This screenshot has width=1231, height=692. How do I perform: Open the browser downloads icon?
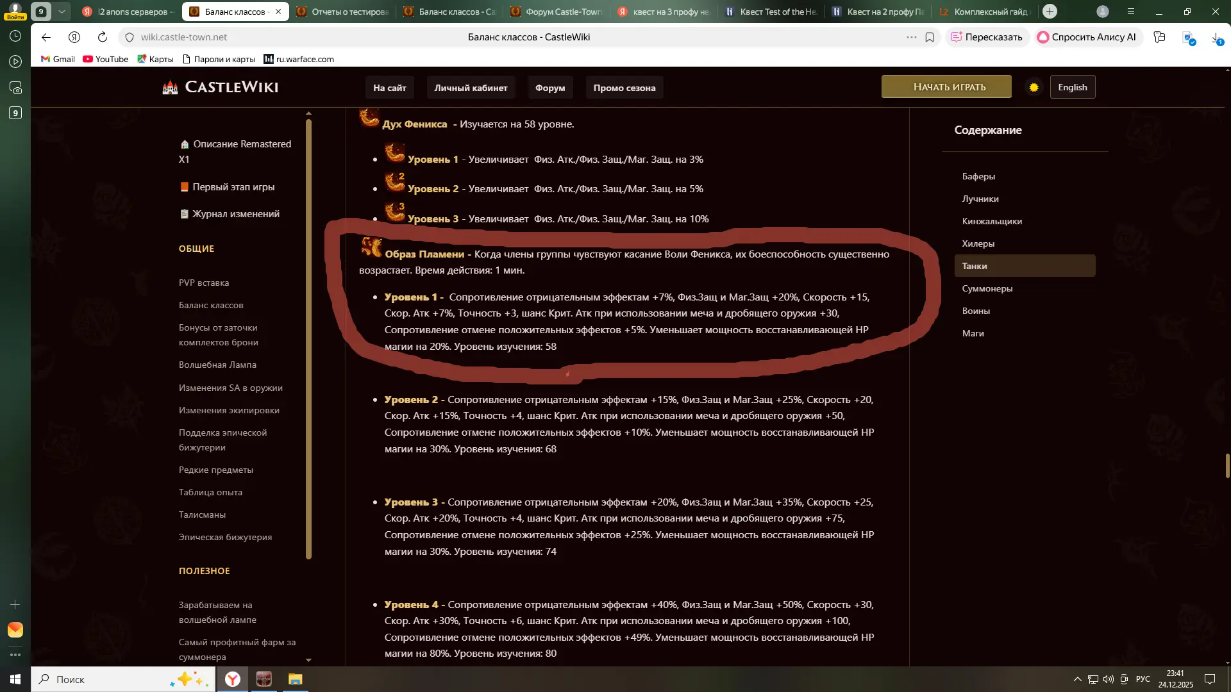1216,37
